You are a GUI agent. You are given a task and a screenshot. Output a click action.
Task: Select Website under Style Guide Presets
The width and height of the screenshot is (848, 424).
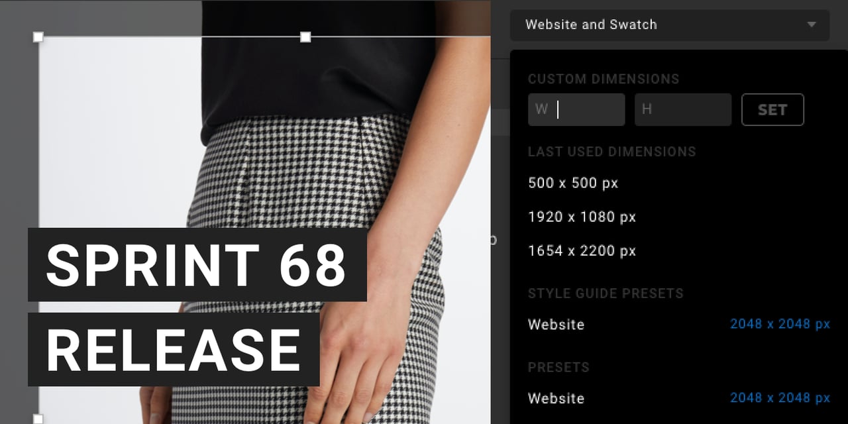[556, 325]
